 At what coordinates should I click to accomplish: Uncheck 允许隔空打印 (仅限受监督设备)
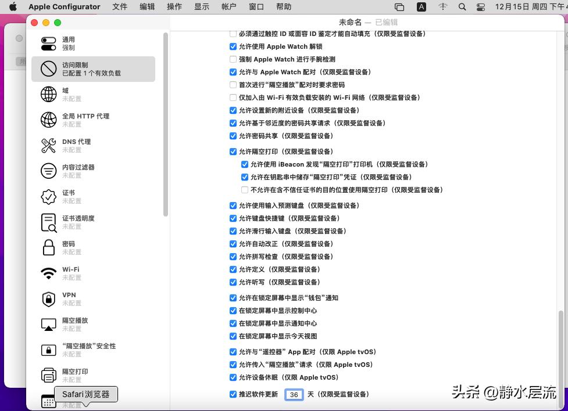[233, 152]
